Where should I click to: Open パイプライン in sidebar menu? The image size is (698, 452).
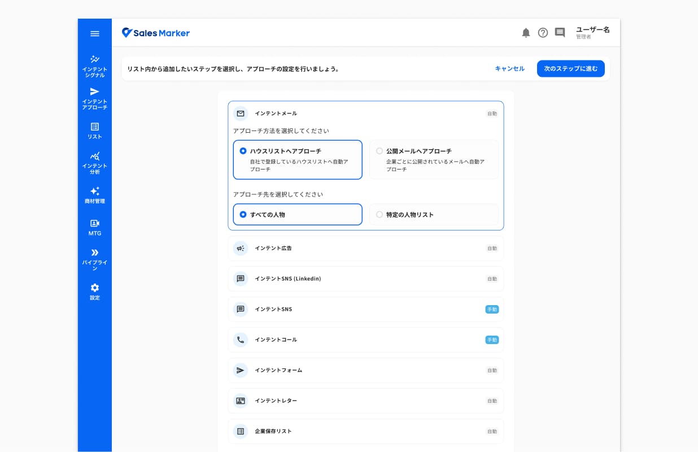[x=95, y=259]
